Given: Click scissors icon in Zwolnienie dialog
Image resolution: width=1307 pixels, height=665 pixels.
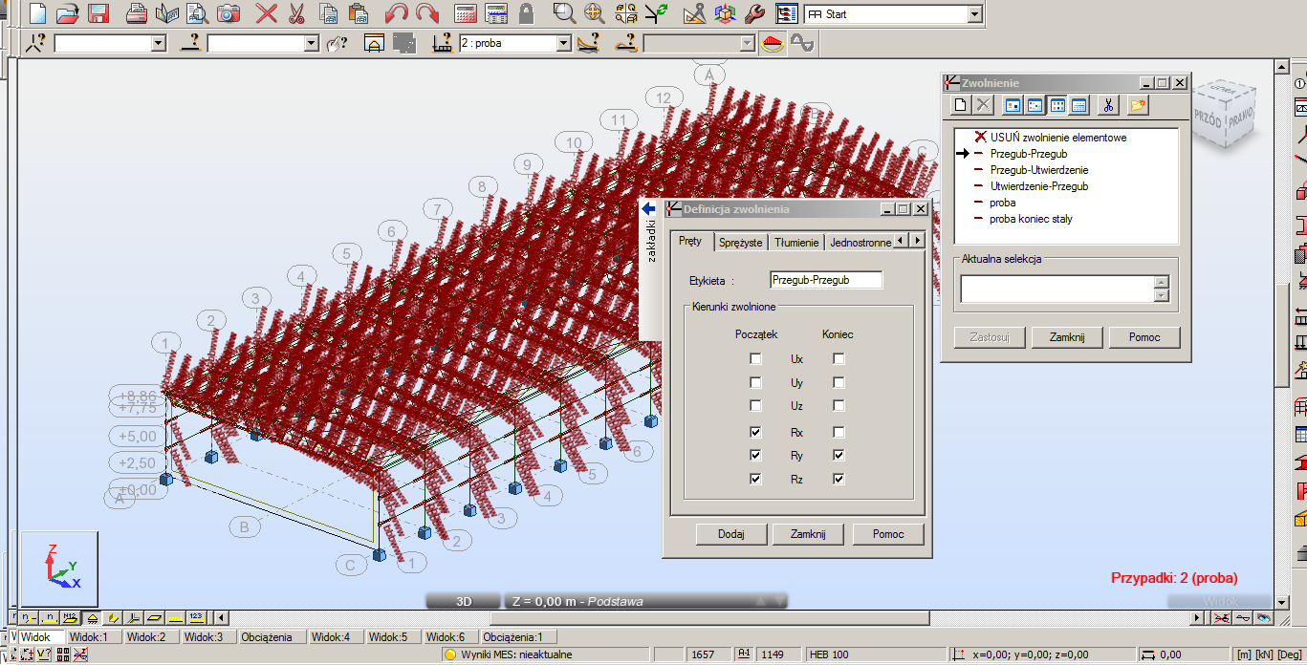Looking at the screenshot, I should [x=1108, y=105].
